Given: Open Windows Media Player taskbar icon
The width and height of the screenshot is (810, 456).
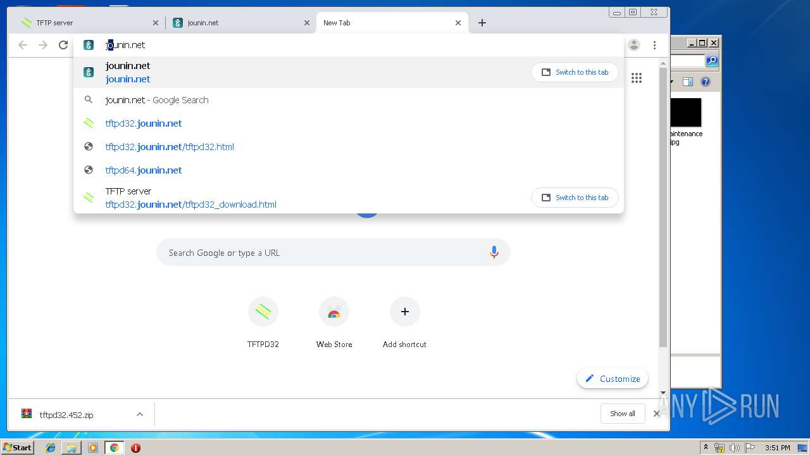Looking at the screenshot, I should click(x=93, y=448).
